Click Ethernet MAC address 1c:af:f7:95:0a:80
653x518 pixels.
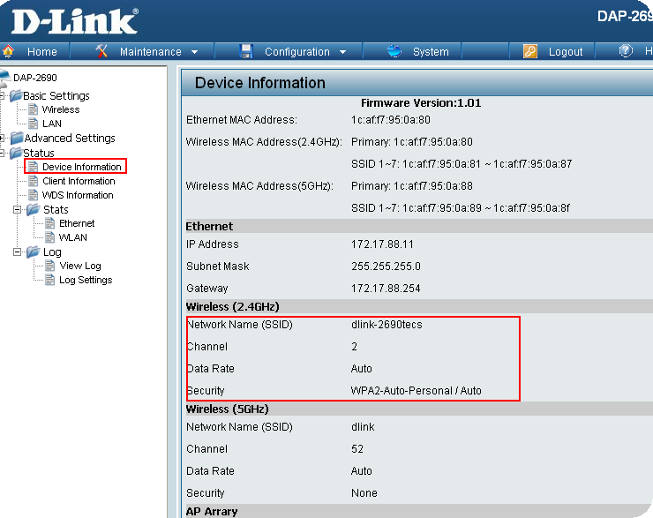click(391, 120)
